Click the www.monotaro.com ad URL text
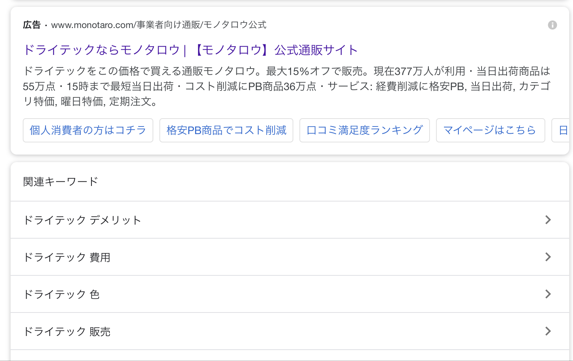 tap(159, 25)
